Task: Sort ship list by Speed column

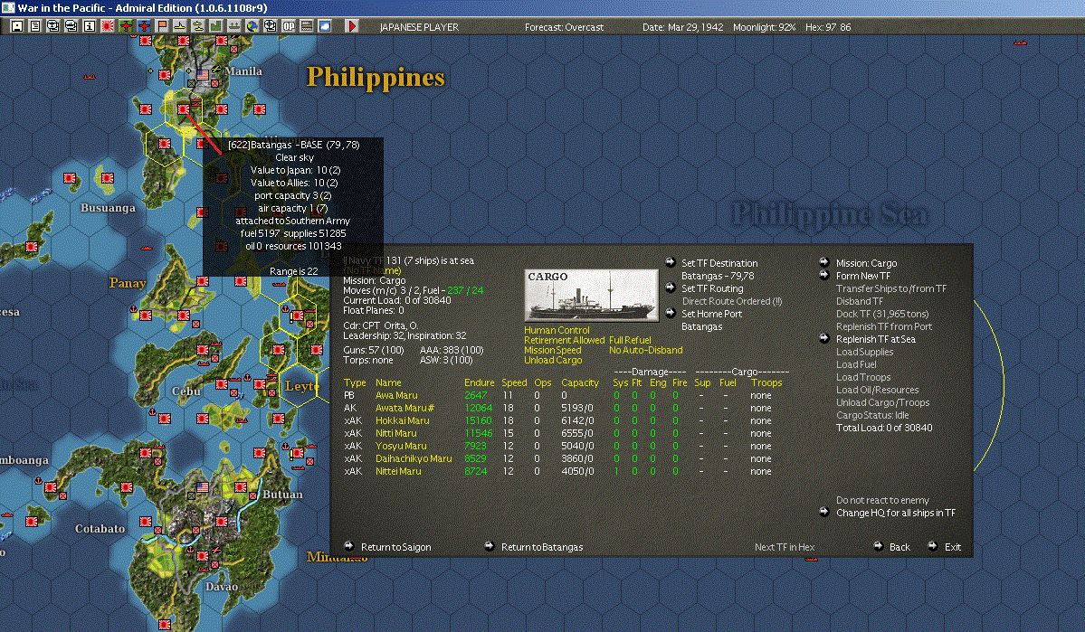Action: (514, 382)
